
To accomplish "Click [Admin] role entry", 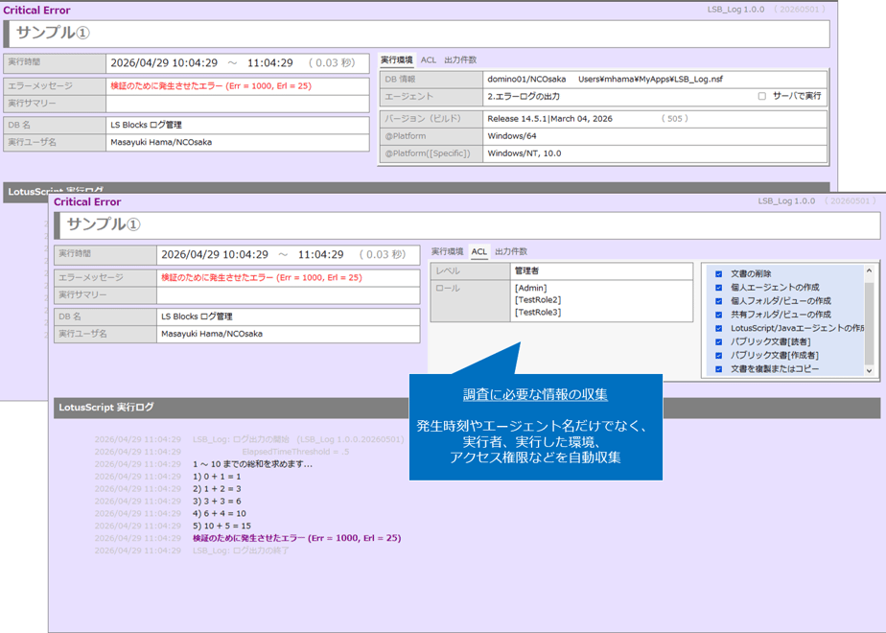I will (530, 289).
